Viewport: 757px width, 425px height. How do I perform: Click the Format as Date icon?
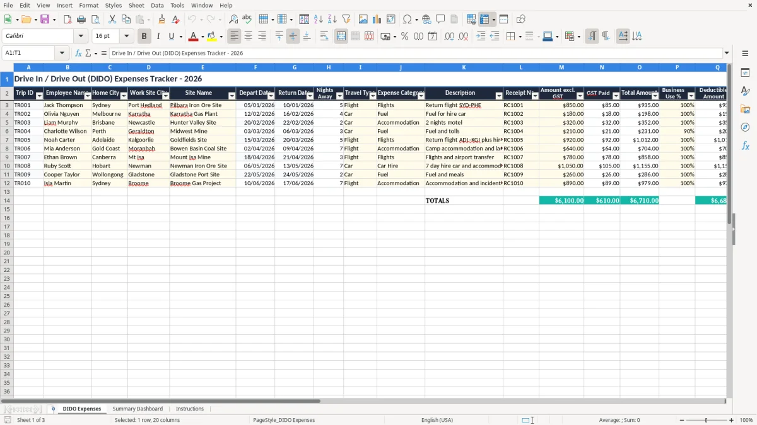click(x=433, y=37)
